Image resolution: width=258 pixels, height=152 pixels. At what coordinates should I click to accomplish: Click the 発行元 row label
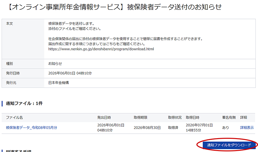pyautogui.click(x=11, y=83)
